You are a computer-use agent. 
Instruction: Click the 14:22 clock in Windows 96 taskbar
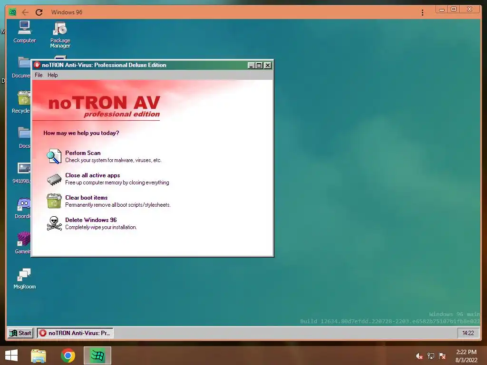(468, 333)
